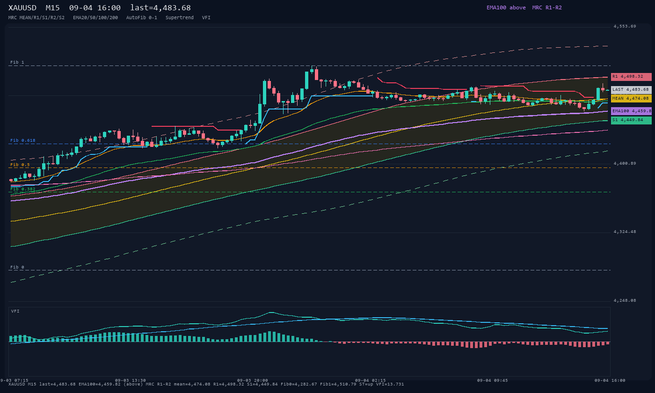655x393 pixels.
Task: Select the 'EMA20/50/100/200' legend entry
Action: pos(95,18)
